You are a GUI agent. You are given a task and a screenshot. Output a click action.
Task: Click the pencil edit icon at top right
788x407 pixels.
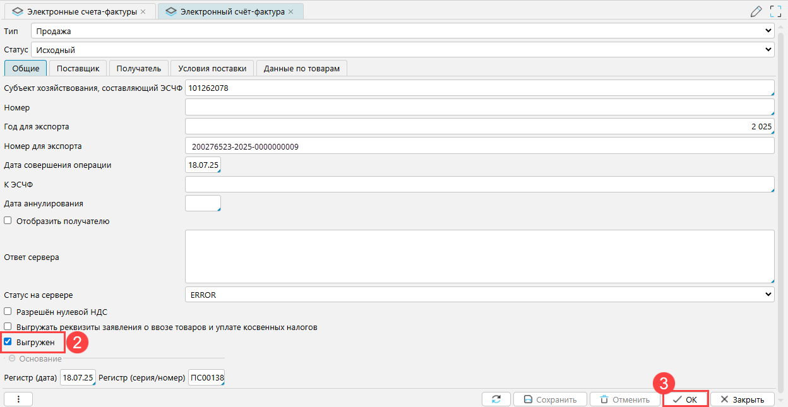(x=756, y=11)
